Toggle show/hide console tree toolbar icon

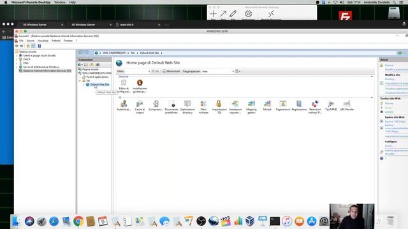click(x=33, y=46)
